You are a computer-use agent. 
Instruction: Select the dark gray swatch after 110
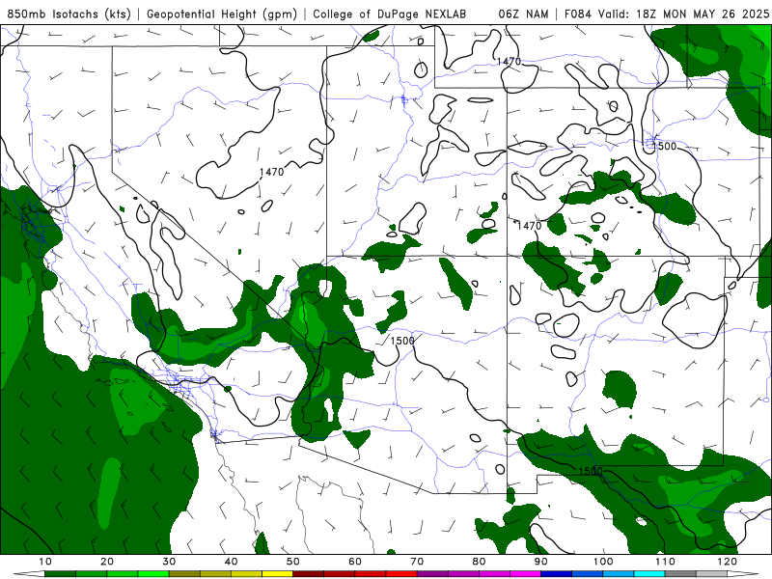point(680,574)
